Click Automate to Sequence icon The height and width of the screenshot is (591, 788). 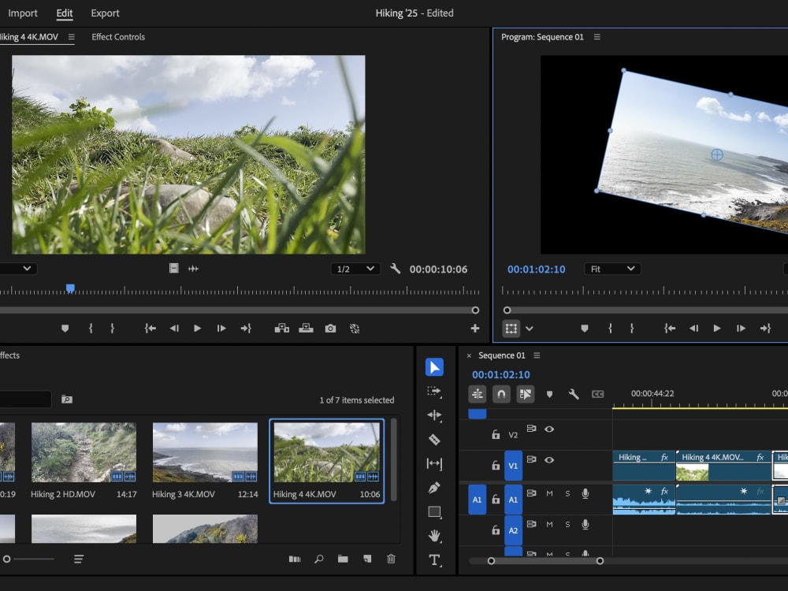[295, 559]
